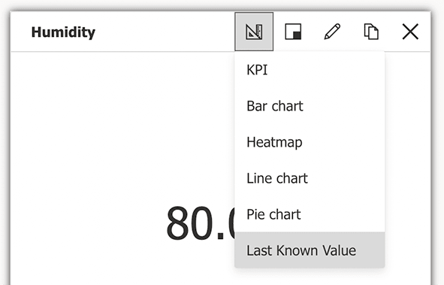The width and height of the screenshot is (444, 285).
Task: Open the visualization type selector icon
Action: pos(254,32)
